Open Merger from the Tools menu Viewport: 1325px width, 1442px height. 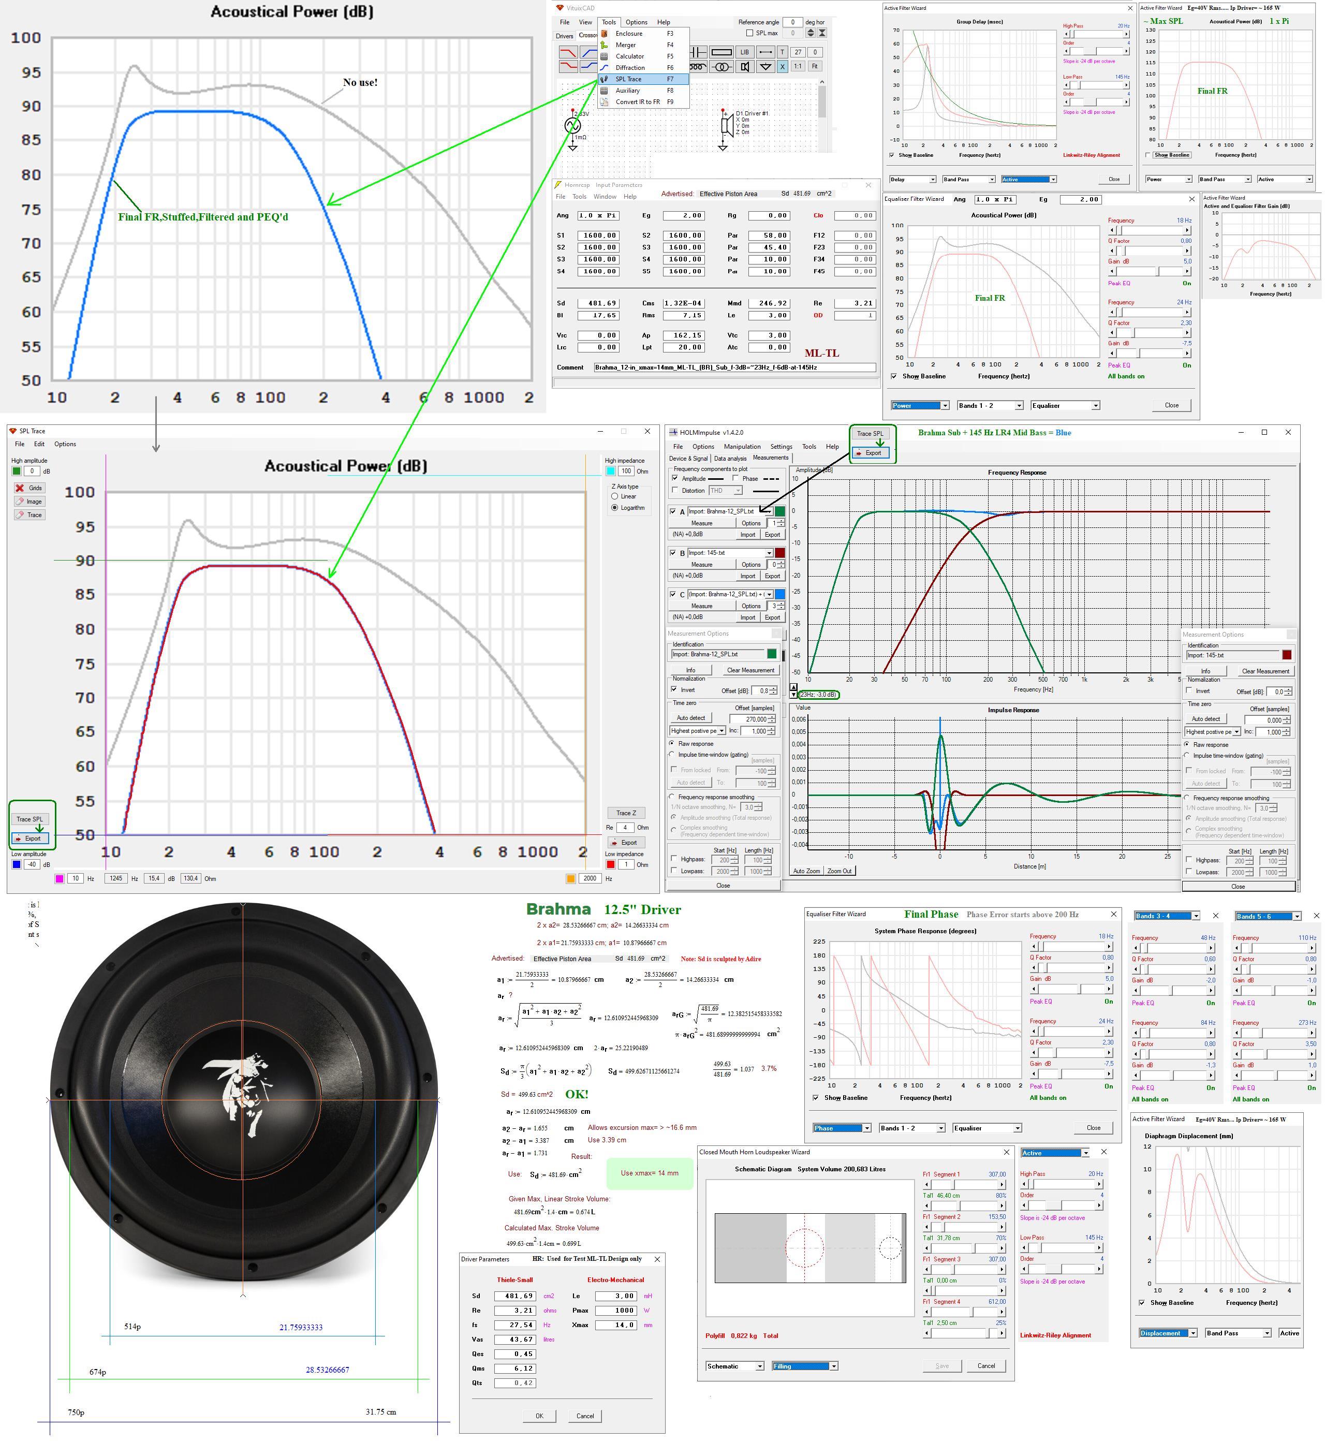click(644, 45)
